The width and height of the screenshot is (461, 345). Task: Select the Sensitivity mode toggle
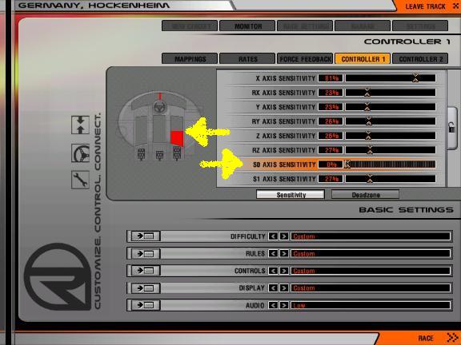291,195
